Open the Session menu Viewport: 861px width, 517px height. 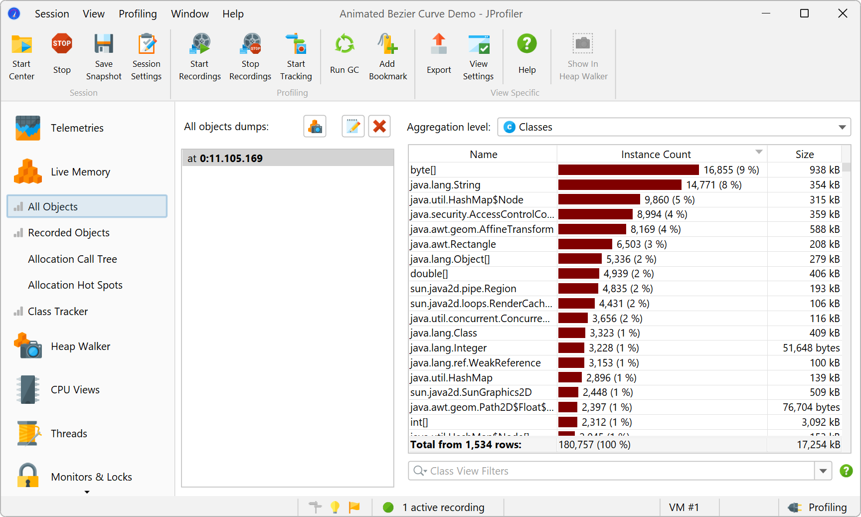52,14
